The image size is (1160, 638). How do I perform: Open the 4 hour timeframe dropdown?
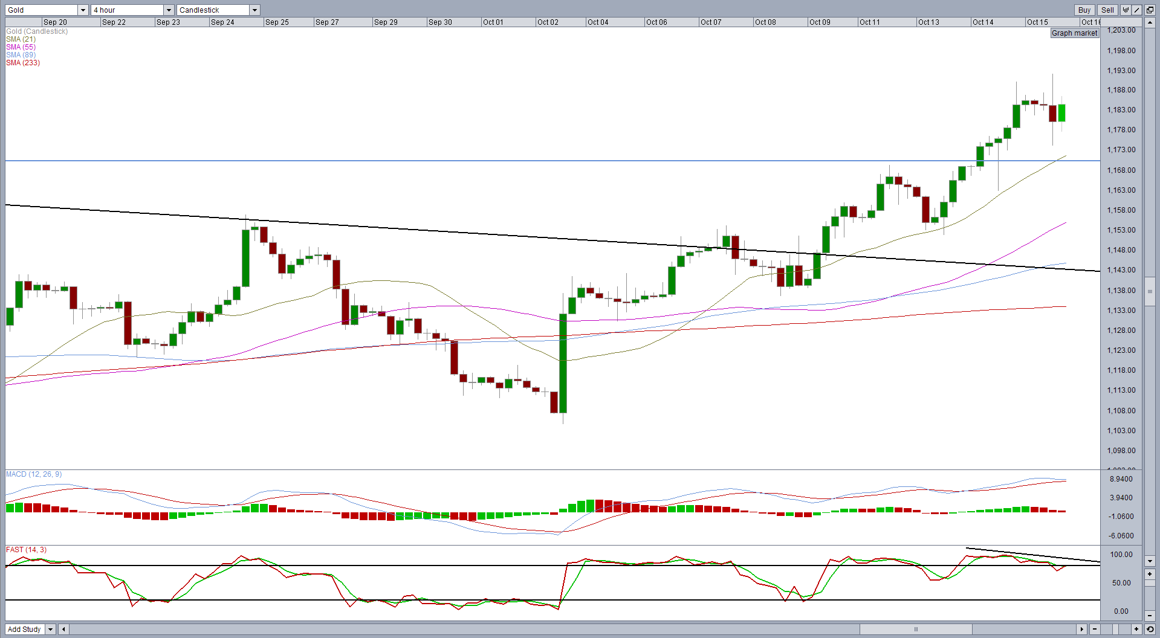[x=169, y=10]
